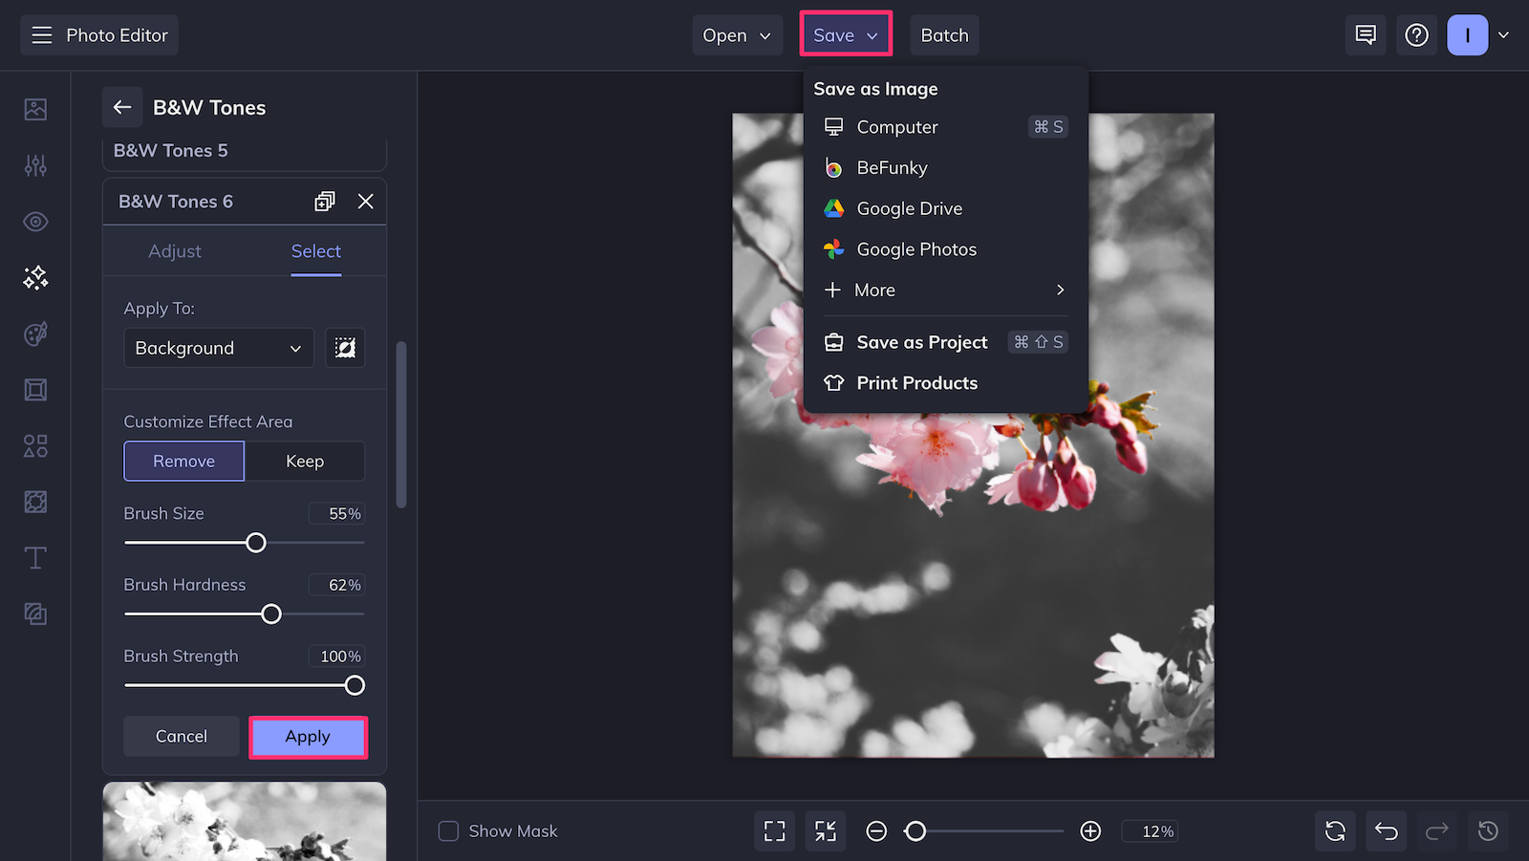This screenshot has height=861, width=1529.
Task: Open the Image Manager sidebar icon
Action: tap(35, 109)
